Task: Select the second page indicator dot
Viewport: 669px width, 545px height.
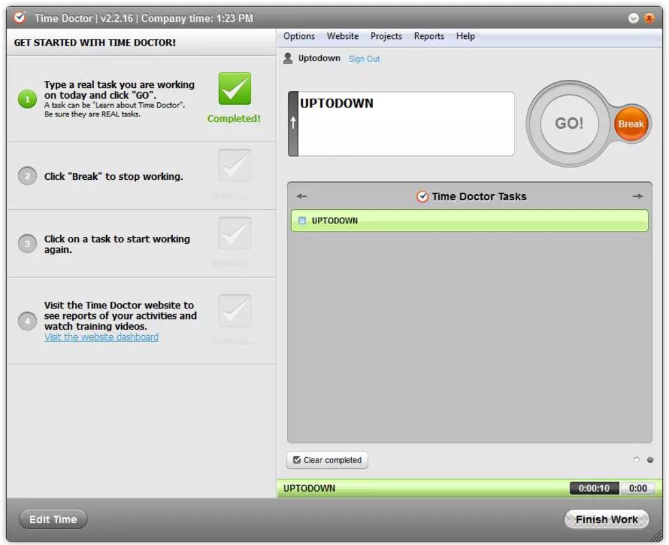Action: [x=650, y=460]
